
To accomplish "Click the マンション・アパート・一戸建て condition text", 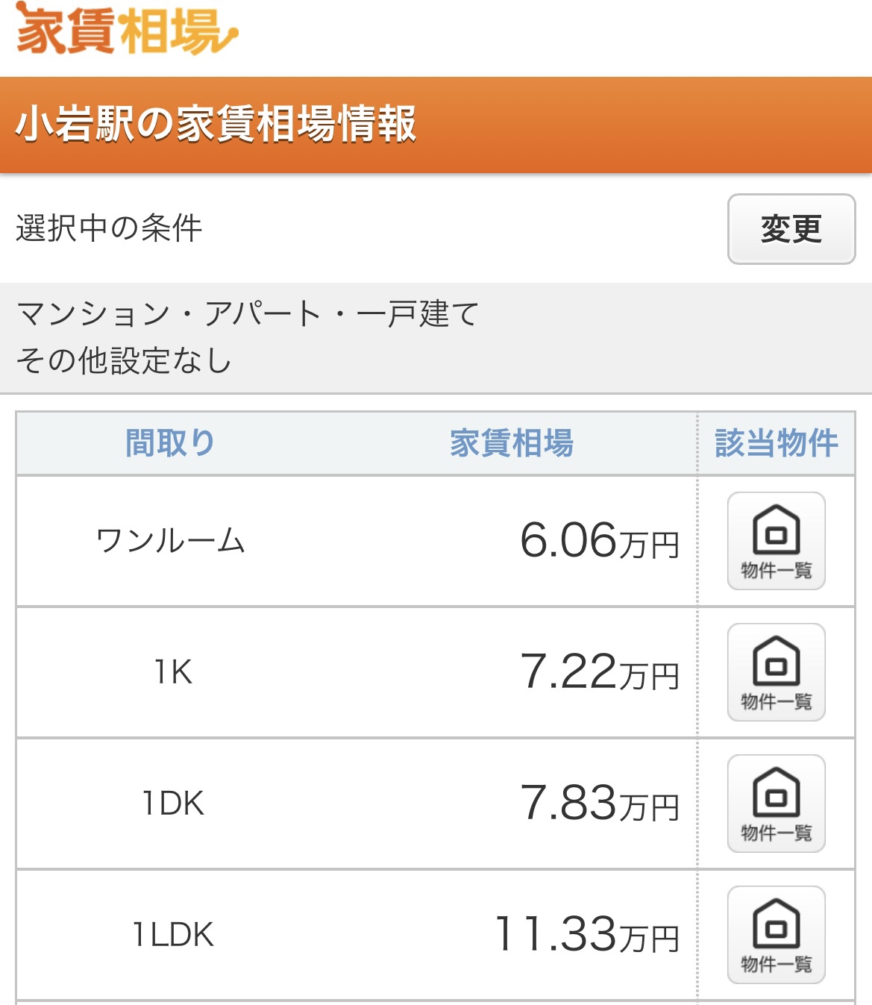I will click(248, 314).
